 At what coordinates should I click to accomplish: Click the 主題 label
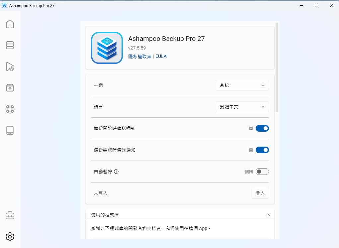click(98, 85)
